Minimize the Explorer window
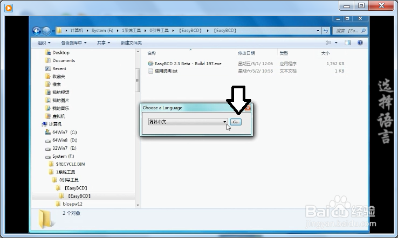The image size is (398, 238). pyautogui.click(x=338, y=19)
